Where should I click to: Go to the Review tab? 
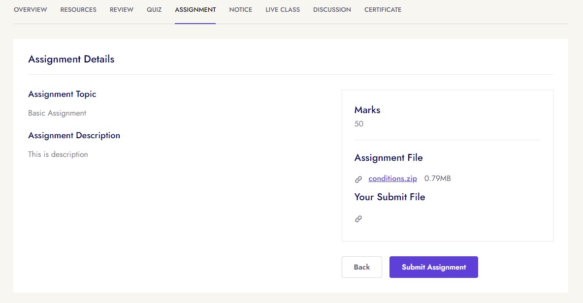[x=122, y=10]
